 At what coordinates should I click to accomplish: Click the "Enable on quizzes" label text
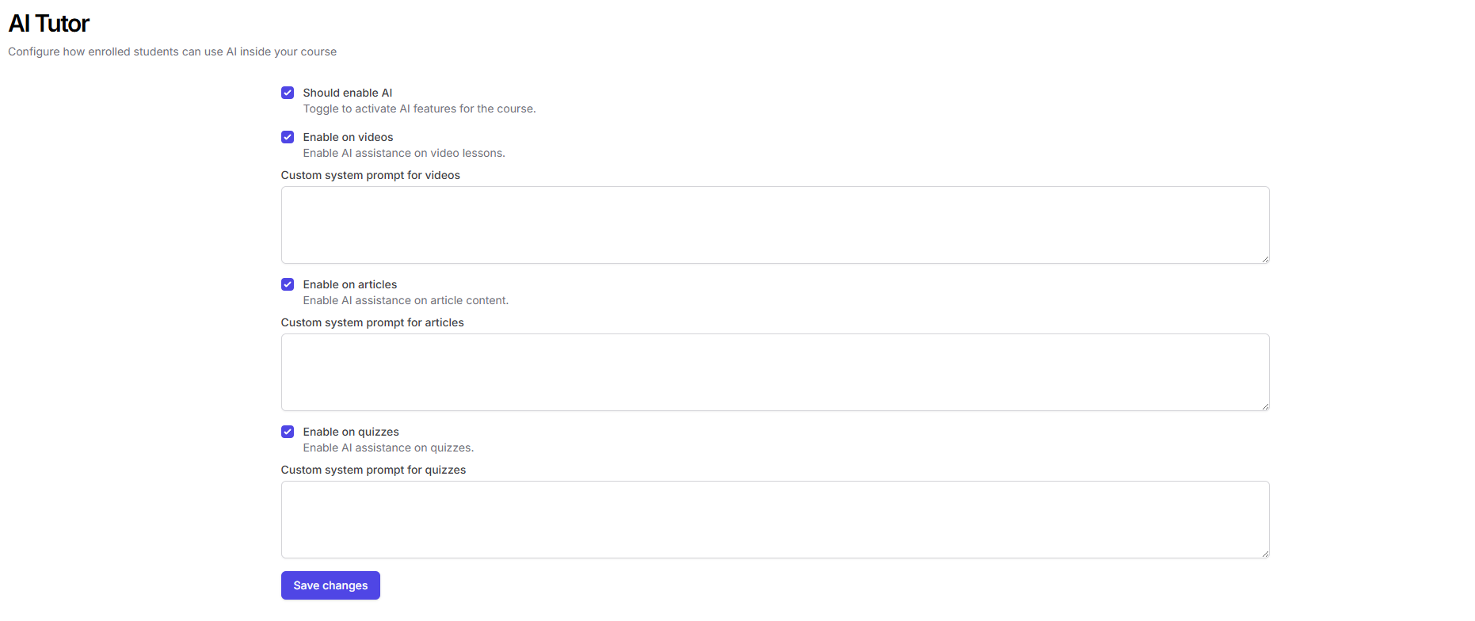click(350, 432)
